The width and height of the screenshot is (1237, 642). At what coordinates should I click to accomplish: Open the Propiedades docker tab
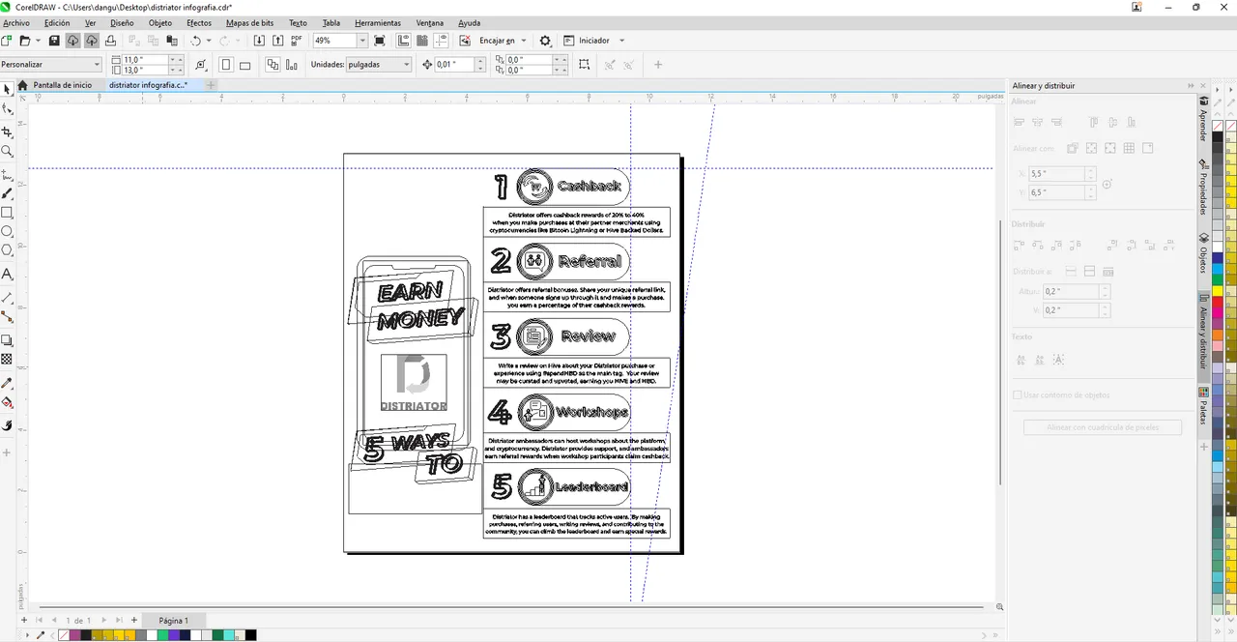(x=1203, y=187)
